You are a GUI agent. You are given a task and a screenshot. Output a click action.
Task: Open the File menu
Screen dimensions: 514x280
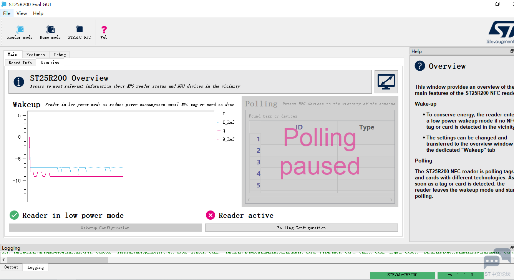pyautogui.click(x=7, y=13)
